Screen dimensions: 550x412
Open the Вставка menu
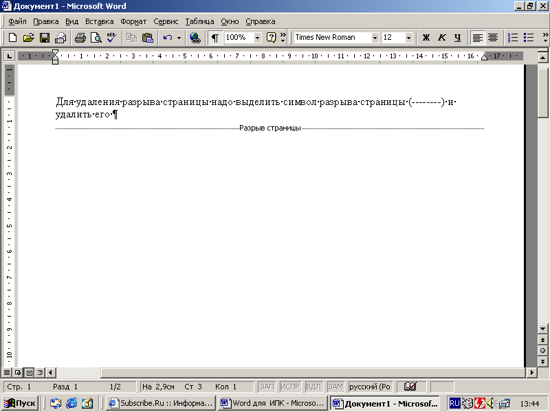pyautogui.click(x=100, y=21)
